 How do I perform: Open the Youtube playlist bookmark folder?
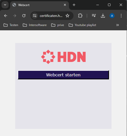coord(82,25)
